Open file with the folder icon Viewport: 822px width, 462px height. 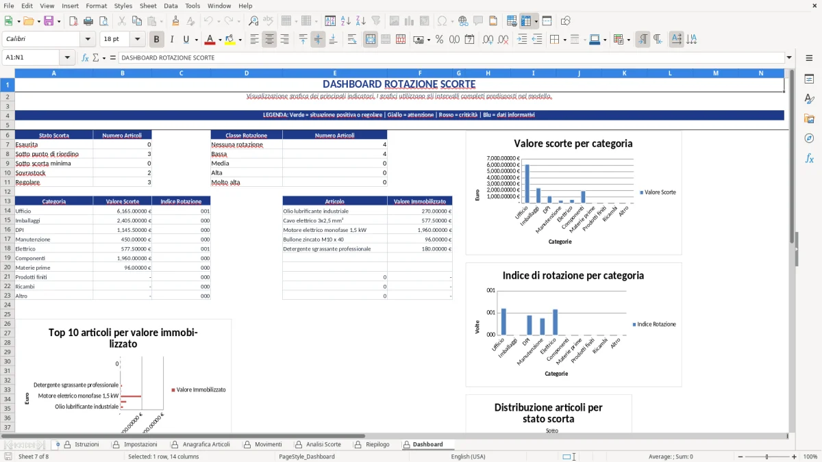pyautogui.click(x=29, y=21)
